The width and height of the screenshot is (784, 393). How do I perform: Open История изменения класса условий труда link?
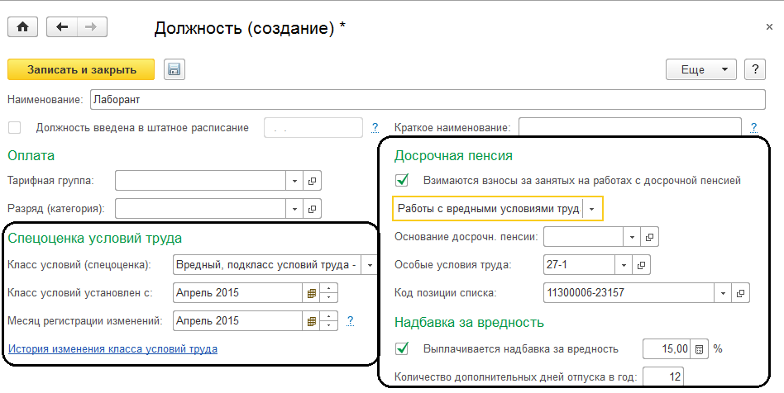point(112,349)
